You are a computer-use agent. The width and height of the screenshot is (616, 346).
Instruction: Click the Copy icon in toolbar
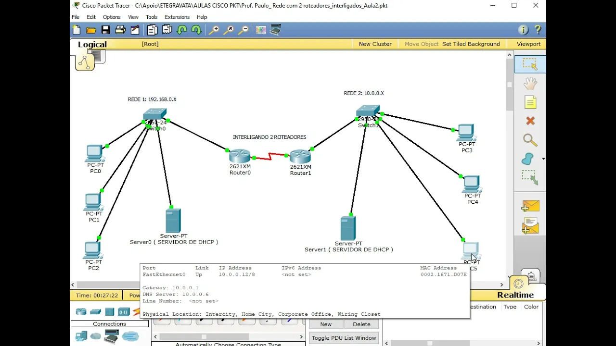(x=152, y=30)
